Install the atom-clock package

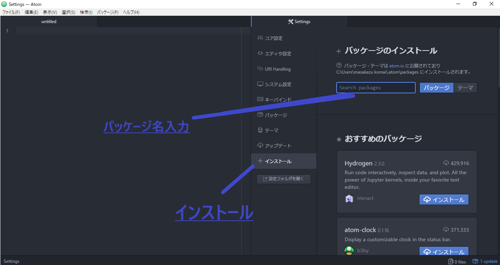pos(444,251)
